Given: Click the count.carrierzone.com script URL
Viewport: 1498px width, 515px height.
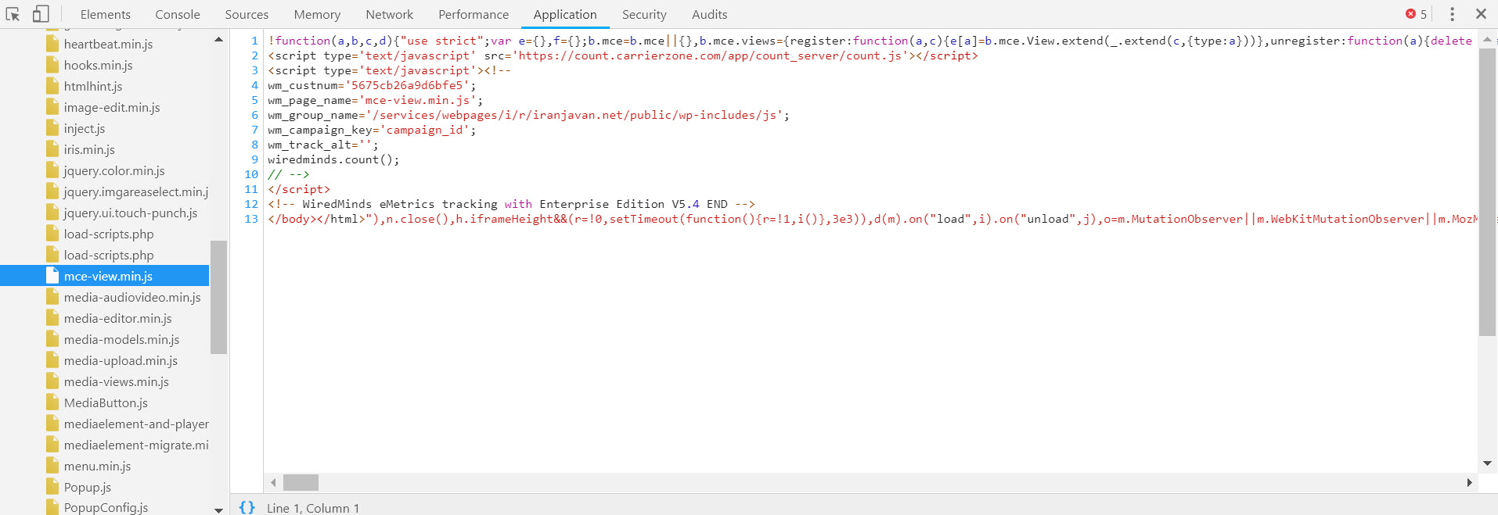Looking at the screenshot, I should [x=709, y=55].
